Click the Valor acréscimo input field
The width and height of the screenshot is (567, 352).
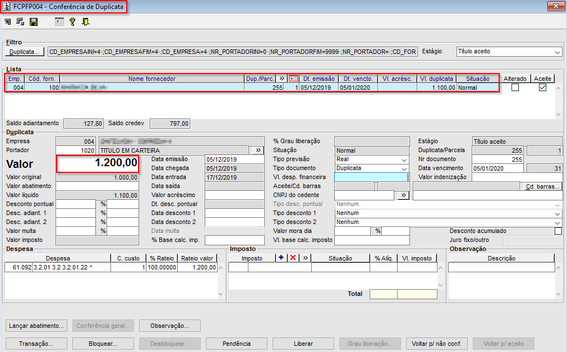234,195
